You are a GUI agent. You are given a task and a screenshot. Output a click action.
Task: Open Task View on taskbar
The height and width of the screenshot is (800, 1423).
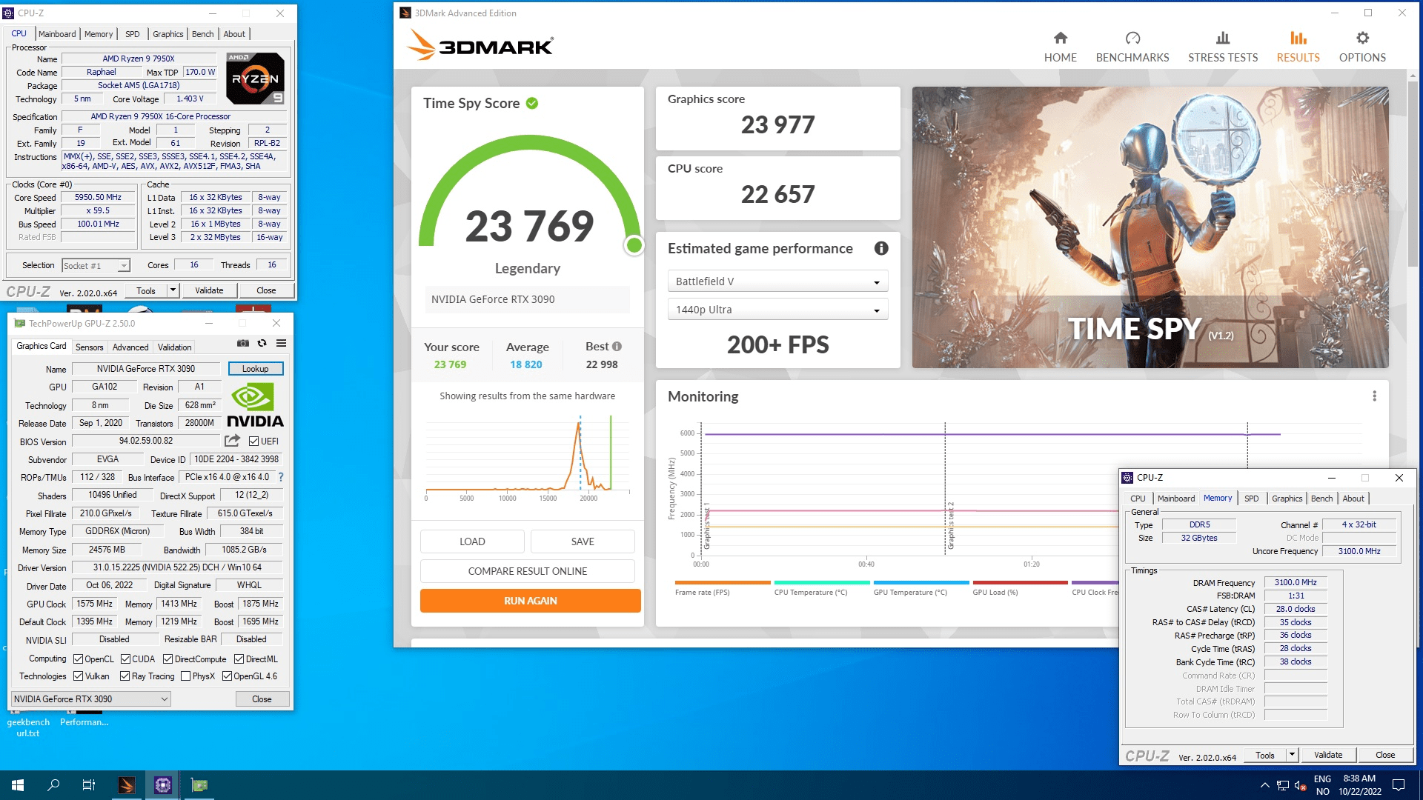point(89,785)
